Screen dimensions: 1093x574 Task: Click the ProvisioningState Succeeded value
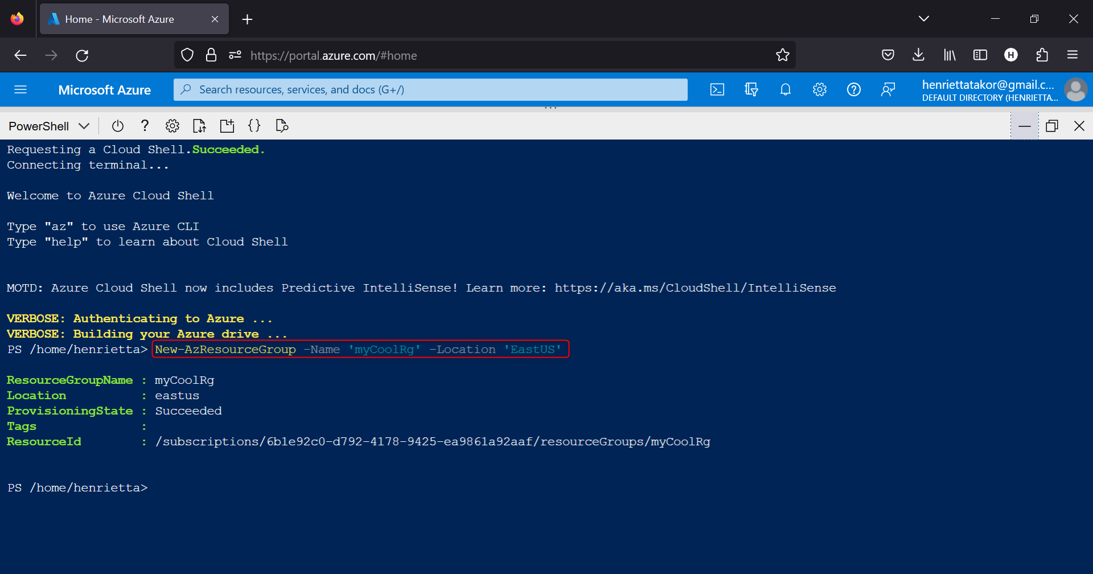[x=188, y=411]
